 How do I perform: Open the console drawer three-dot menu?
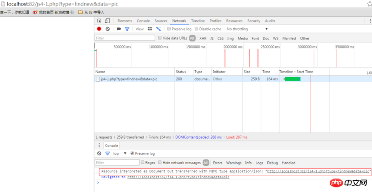tap(99, 146)
